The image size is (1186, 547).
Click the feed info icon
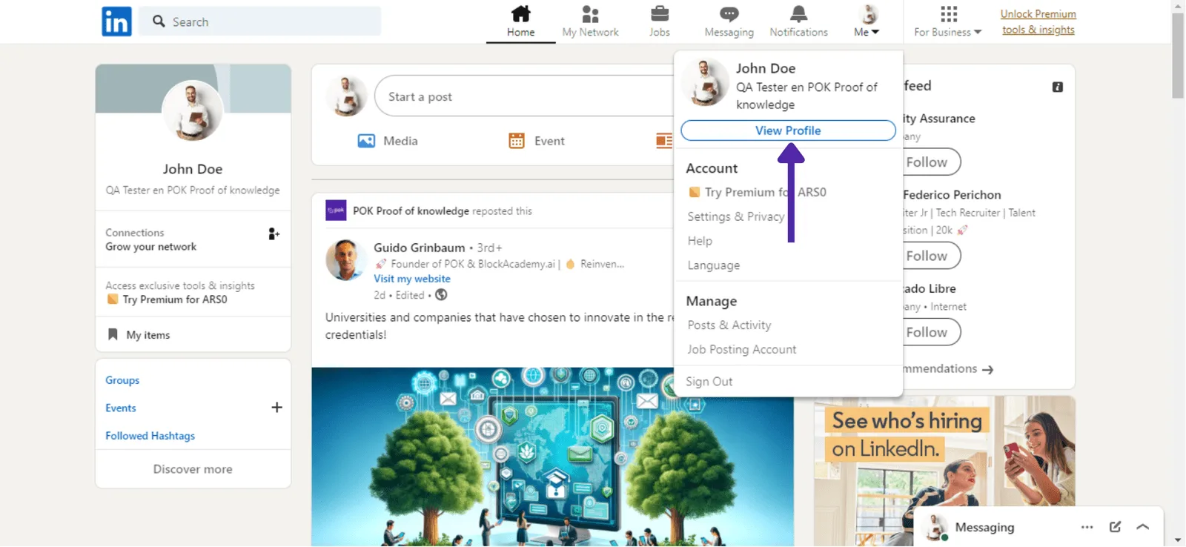pos(1058,87)
